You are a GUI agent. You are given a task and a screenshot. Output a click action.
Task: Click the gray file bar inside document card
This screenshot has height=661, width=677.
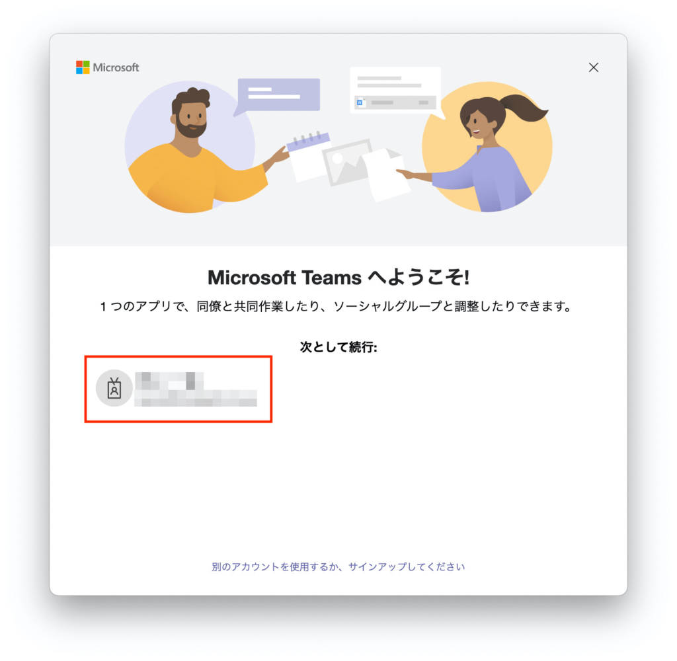coord(395,102)
